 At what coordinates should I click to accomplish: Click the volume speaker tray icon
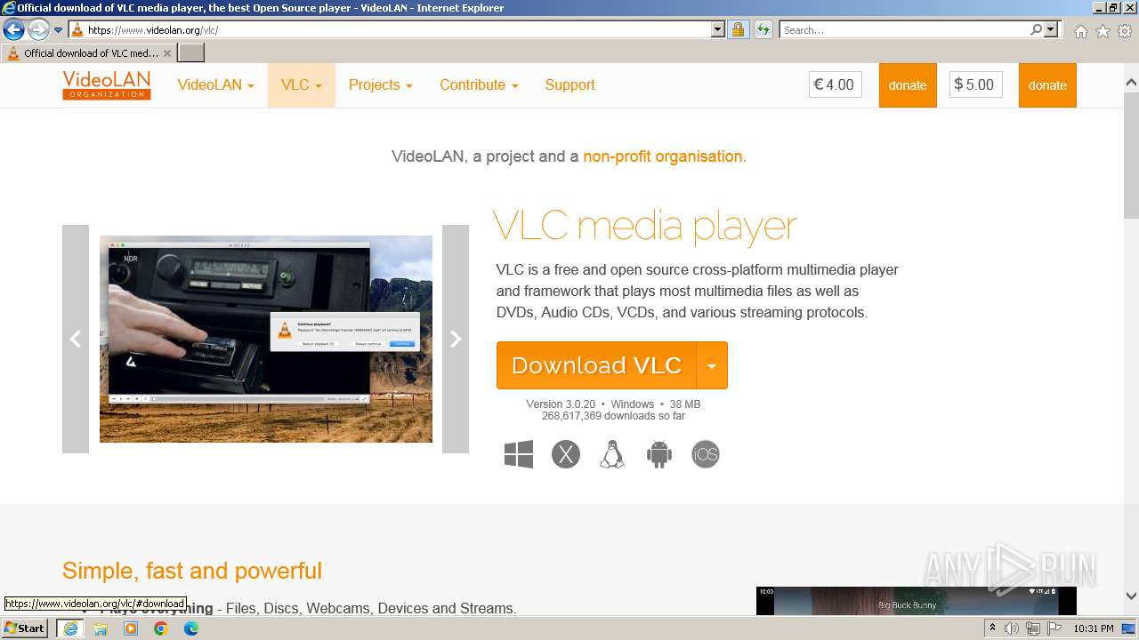(1012, 628)
